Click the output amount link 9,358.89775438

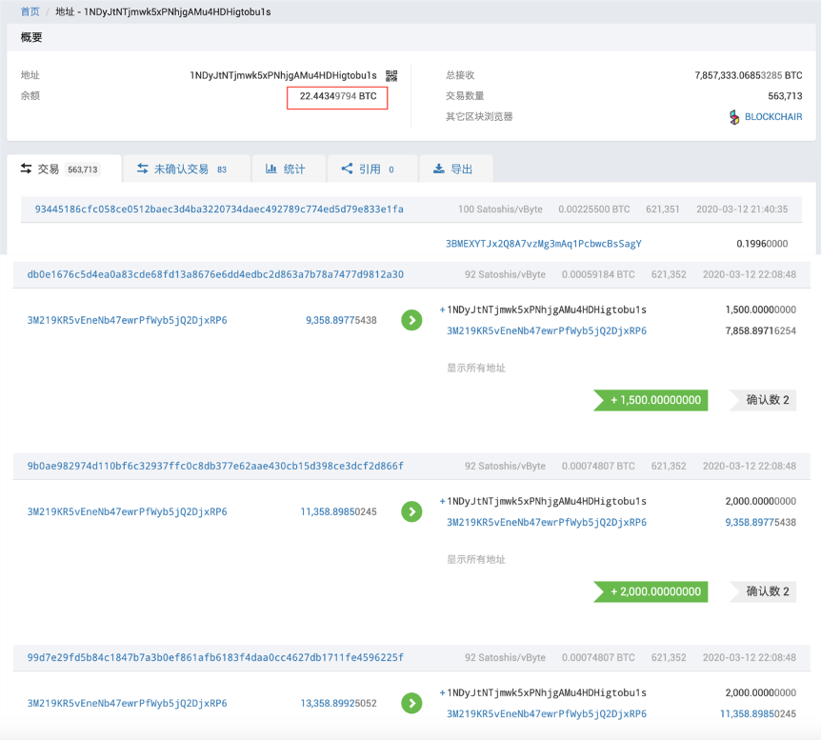click(760, 523)
